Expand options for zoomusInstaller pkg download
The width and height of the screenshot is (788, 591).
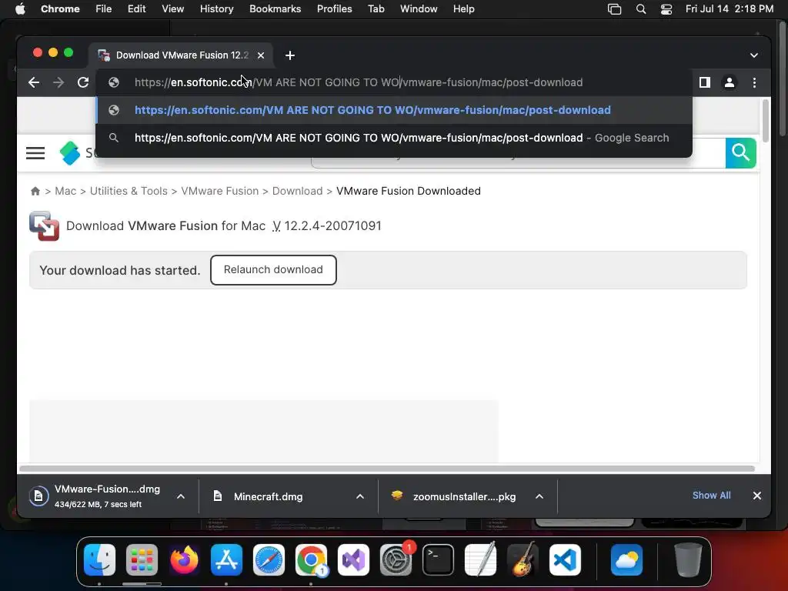[x=539, y=496]
